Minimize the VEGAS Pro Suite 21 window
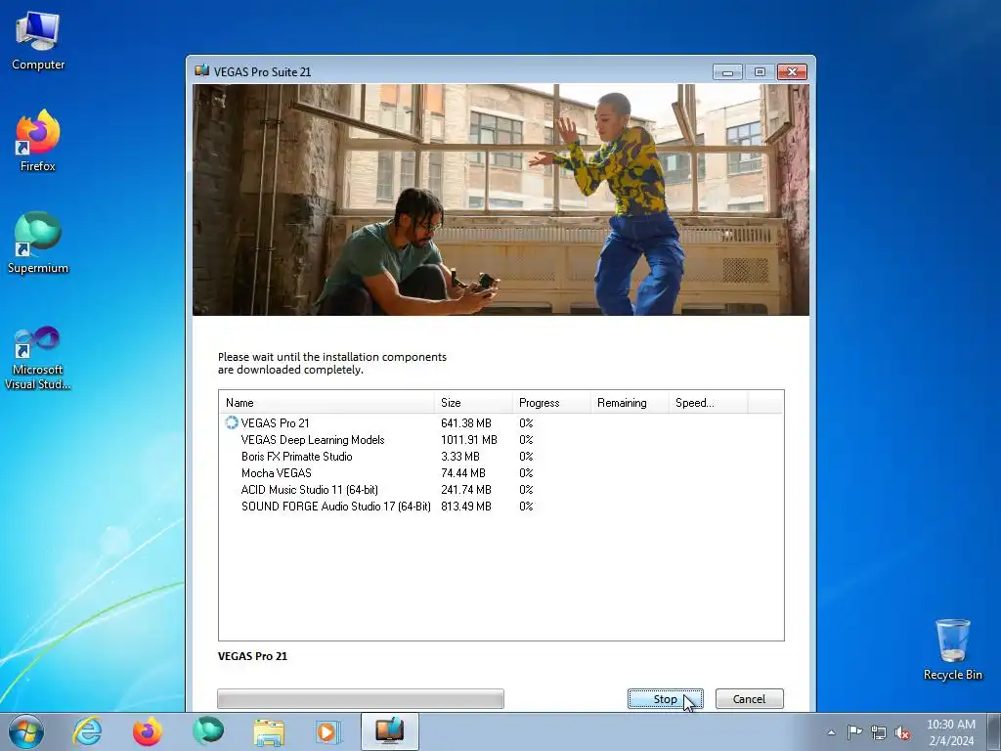Screen dimensions: 1001x751 tap(727, 72)
